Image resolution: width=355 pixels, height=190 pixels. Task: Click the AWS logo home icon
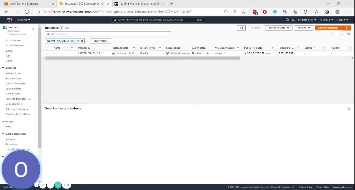9,20
